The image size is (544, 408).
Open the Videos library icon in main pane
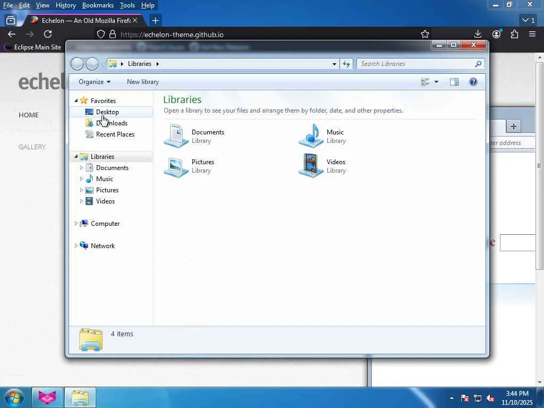pos(311,166)
